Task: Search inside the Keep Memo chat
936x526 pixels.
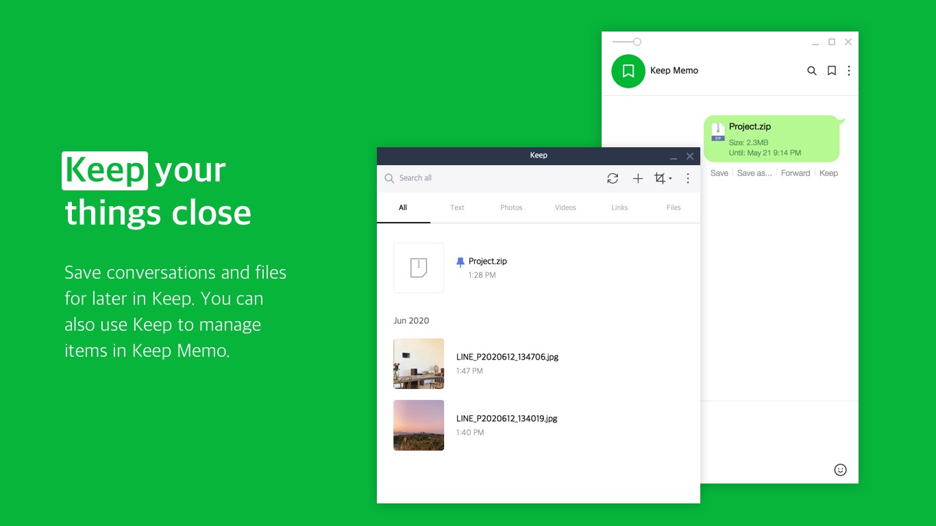Action: pyautogui.click(x=812, y=71)
